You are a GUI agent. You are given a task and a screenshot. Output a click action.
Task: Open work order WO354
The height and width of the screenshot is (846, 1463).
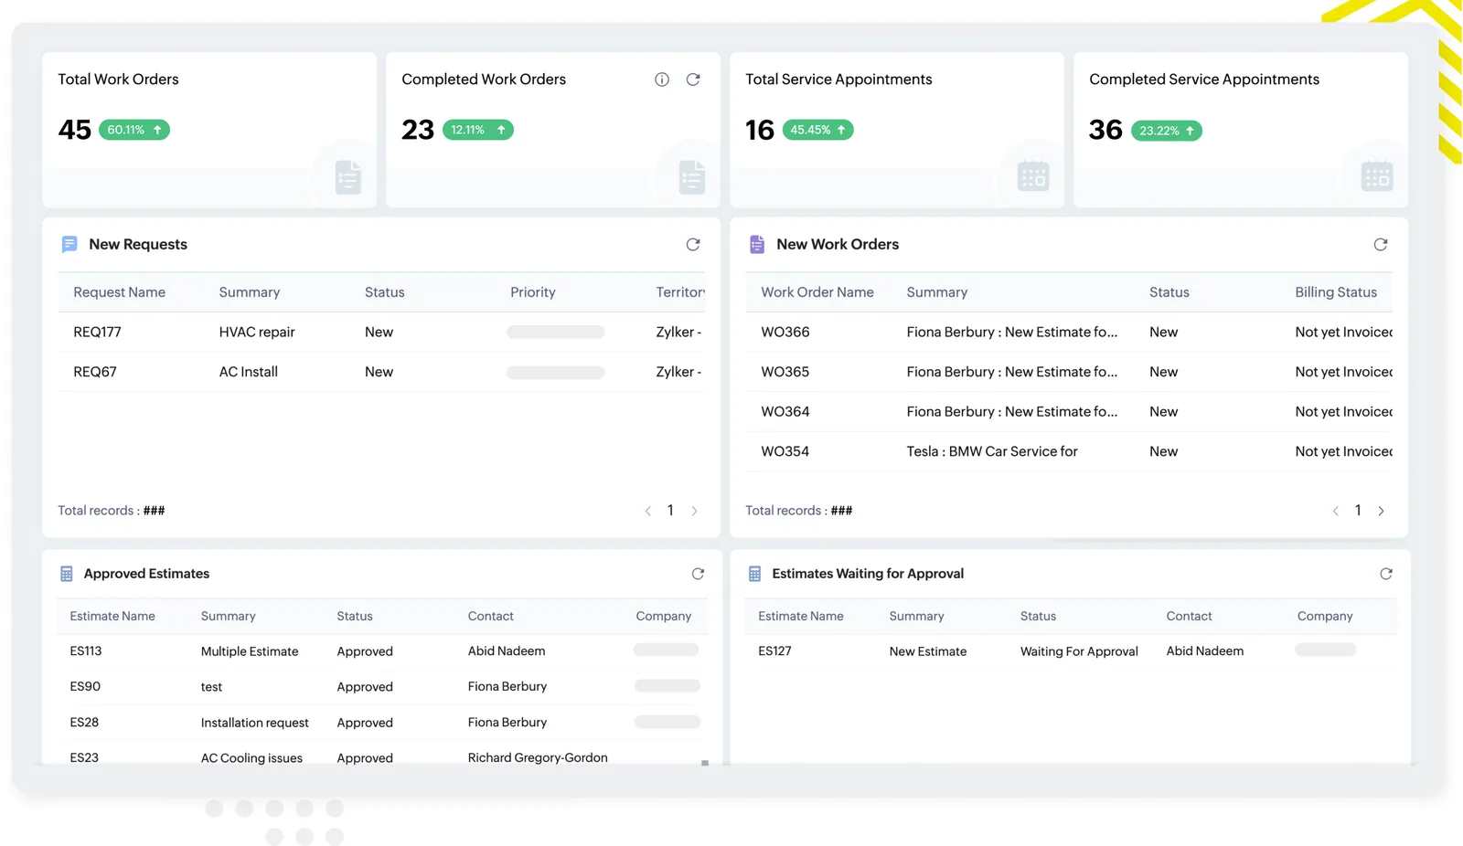pyautogui.click(x=785, y=451)
